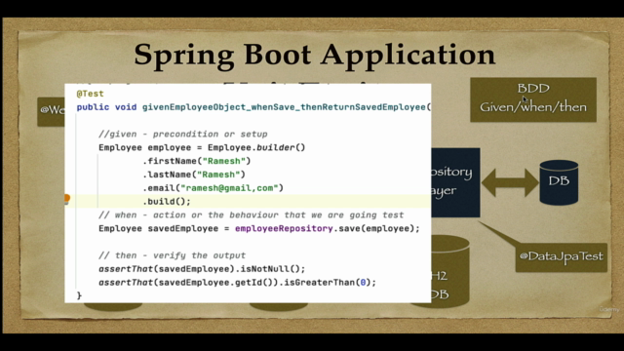Click the DB cylinder icon

pyautogui.click(x=559, y=182)
